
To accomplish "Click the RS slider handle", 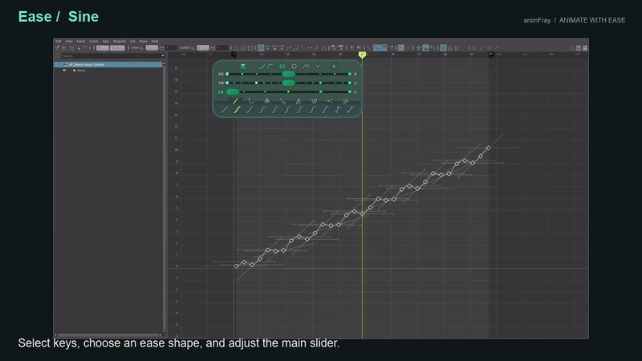I will [x=289, y=74].
